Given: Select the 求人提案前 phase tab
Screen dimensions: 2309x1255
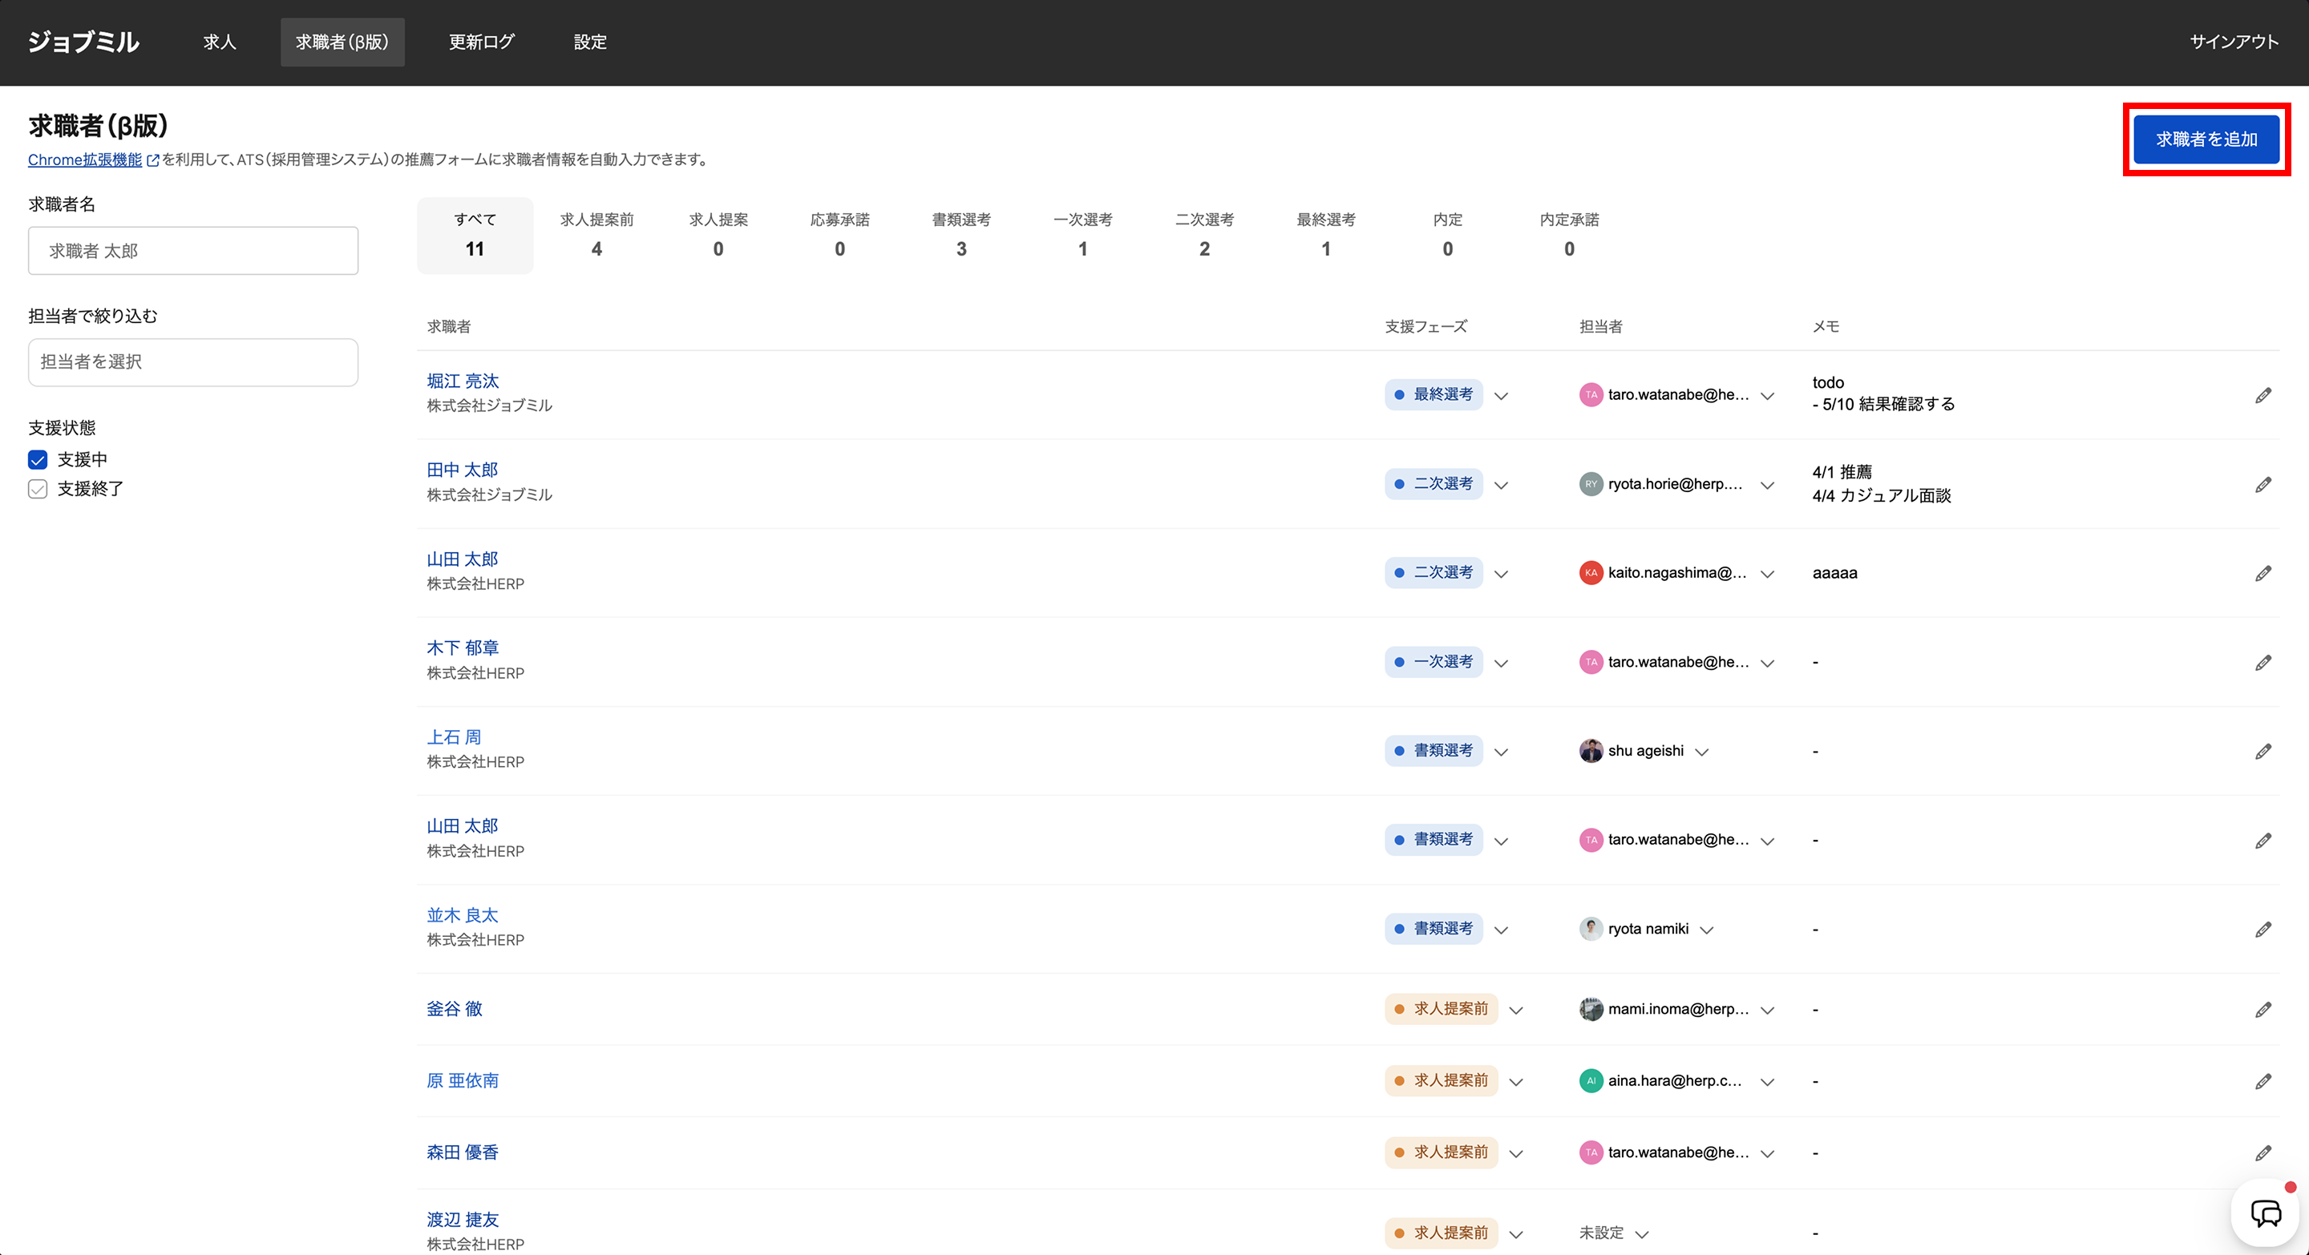Looking at the screenshot, I should click(x=596, y=235).
